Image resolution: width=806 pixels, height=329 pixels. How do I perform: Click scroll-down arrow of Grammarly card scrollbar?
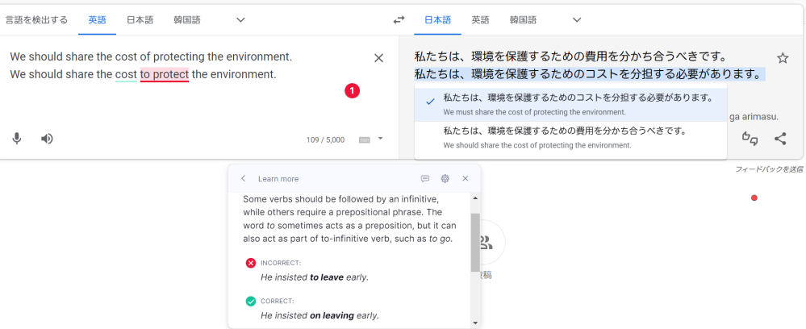pos(475,323)
